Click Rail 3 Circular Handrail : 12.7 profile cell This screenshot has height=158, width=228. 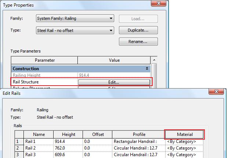pos(139,155)
